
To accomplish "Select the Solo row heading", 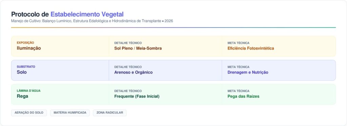I will (22, 72).
